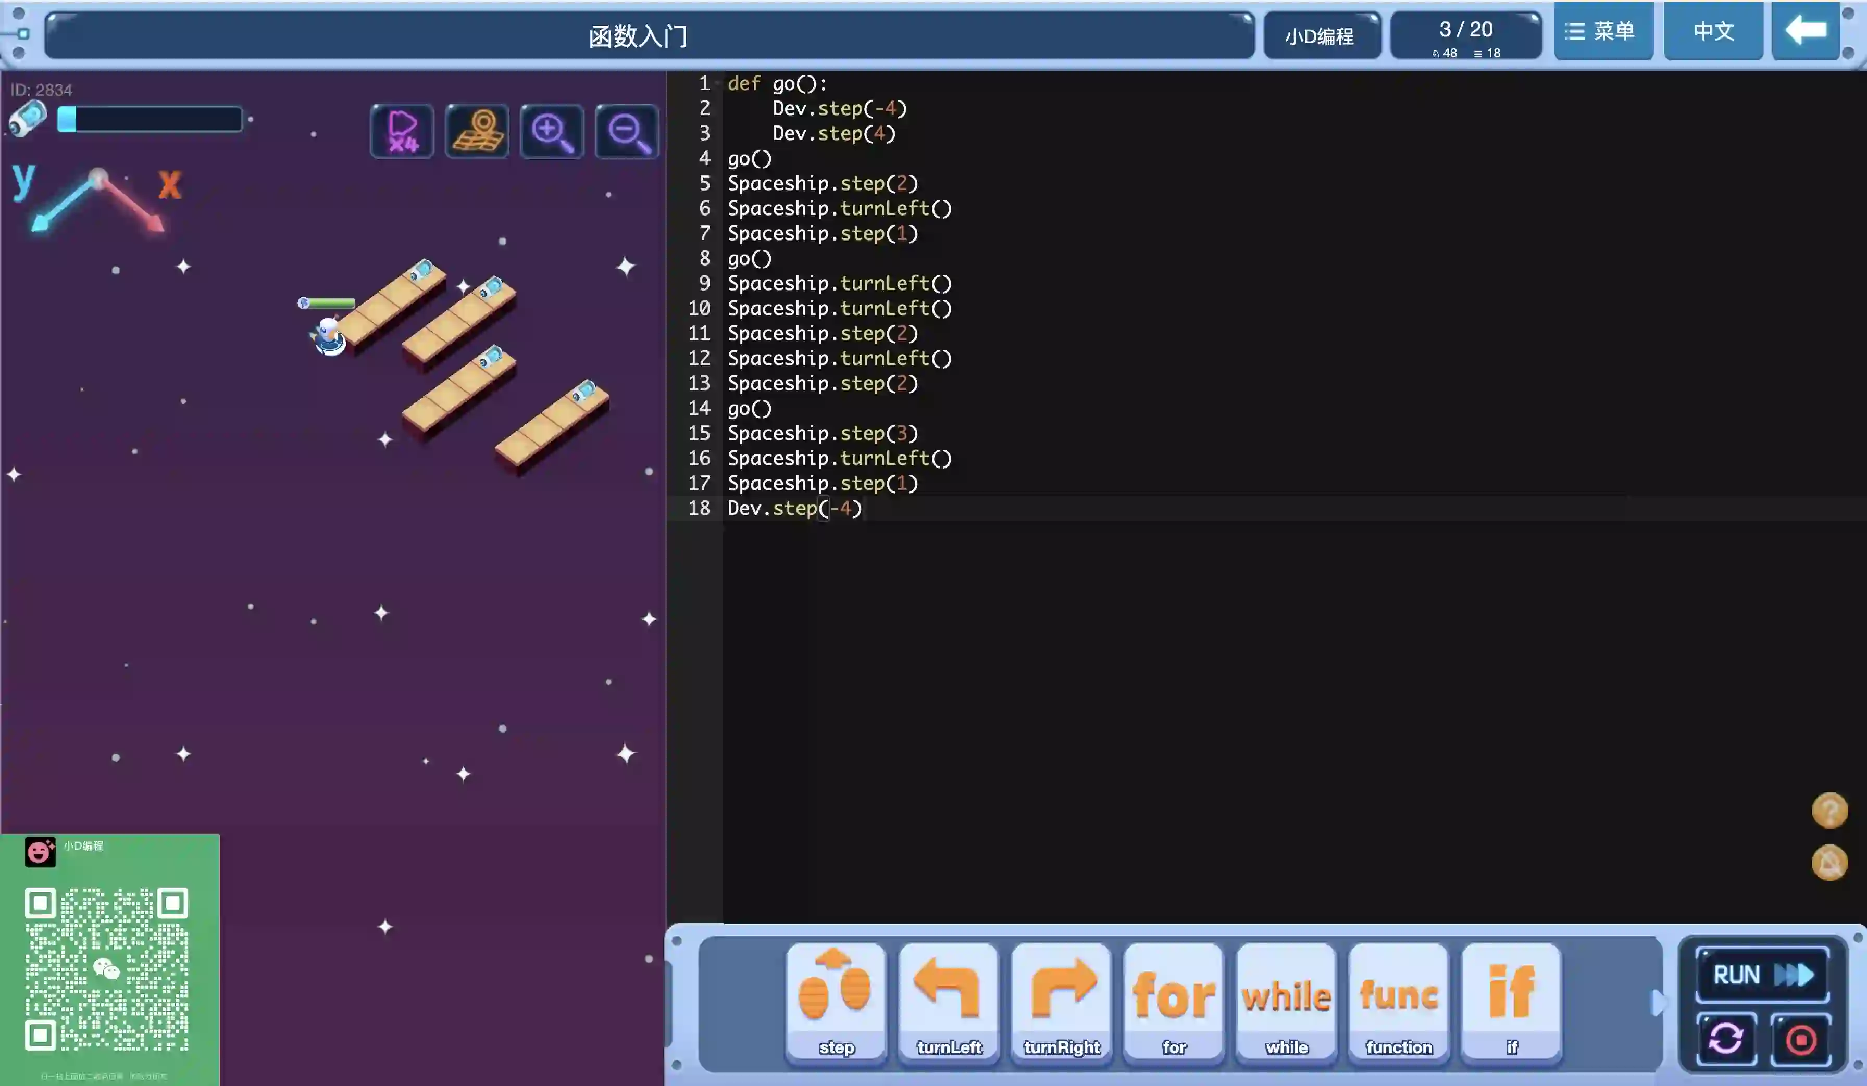Insert a step code block
This screenshot has height=1086, width=1867.
tap(836, 1001)
